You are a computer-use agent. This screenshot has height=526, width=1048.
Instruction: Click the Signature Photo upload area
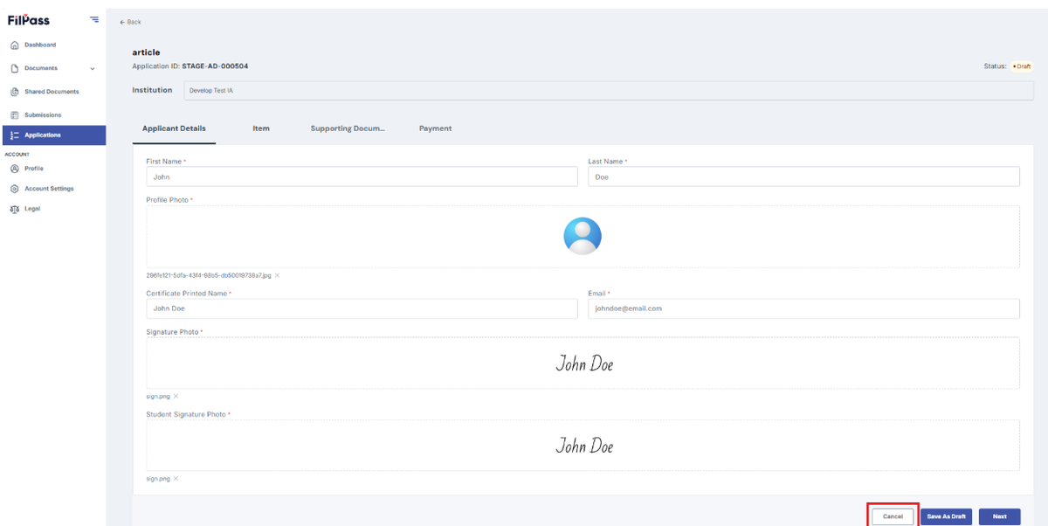583,363
